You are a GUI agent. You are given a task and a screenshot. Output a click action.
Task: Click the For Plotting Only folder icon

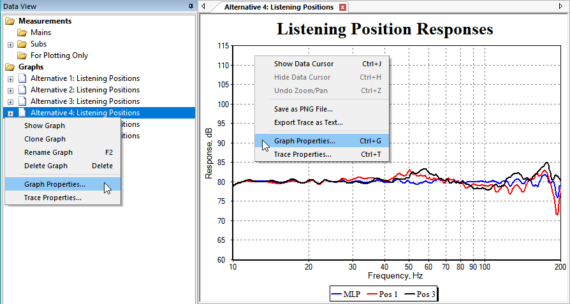pyautogui.click(x=22, y=55)
